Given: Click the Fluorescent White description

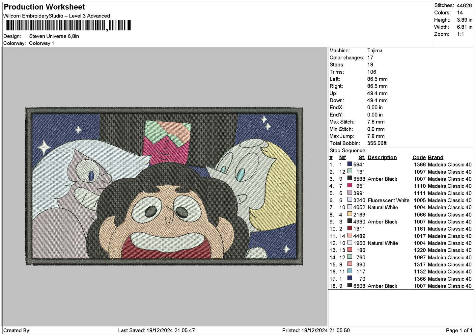Looking at the screenshot, I should [388, 200].
